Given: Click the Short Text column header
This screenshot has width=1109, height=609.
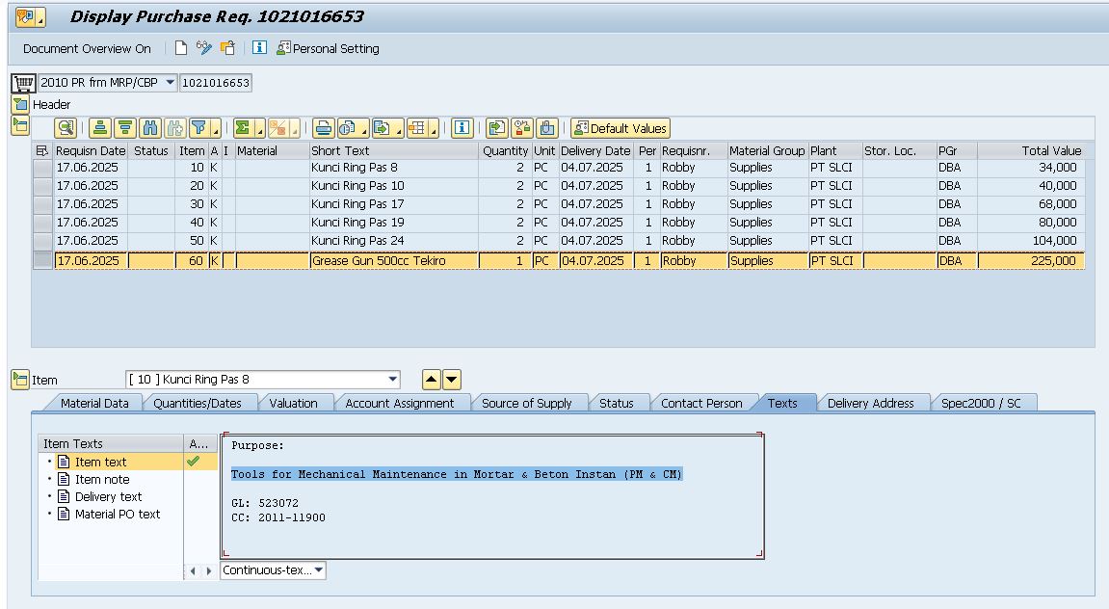Looking at the screenshot, I should 393,150.
